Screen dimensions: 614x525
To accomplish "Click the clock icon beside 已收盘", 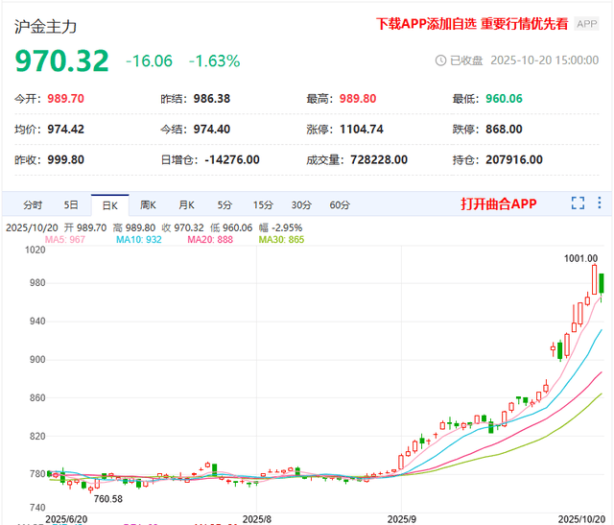I will coord(441,60).
